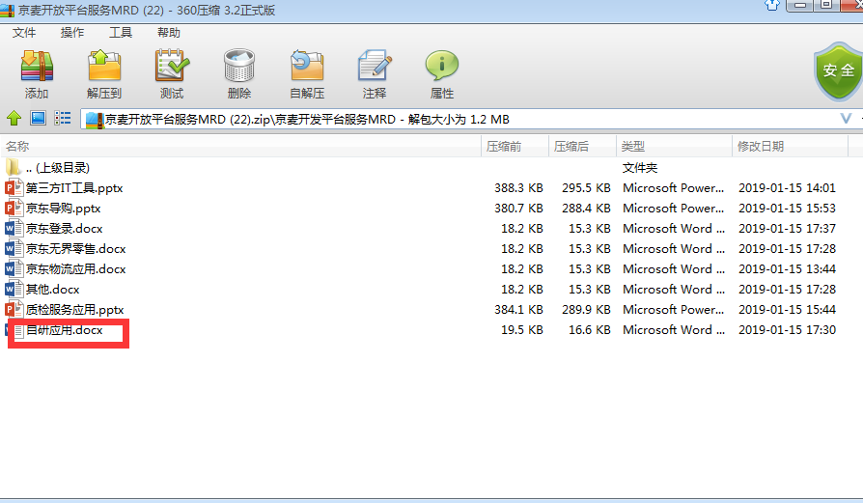Click the date 2019-01-15 14:01
Viewport: 863px width, 503px height.
(x=787, y=187)
